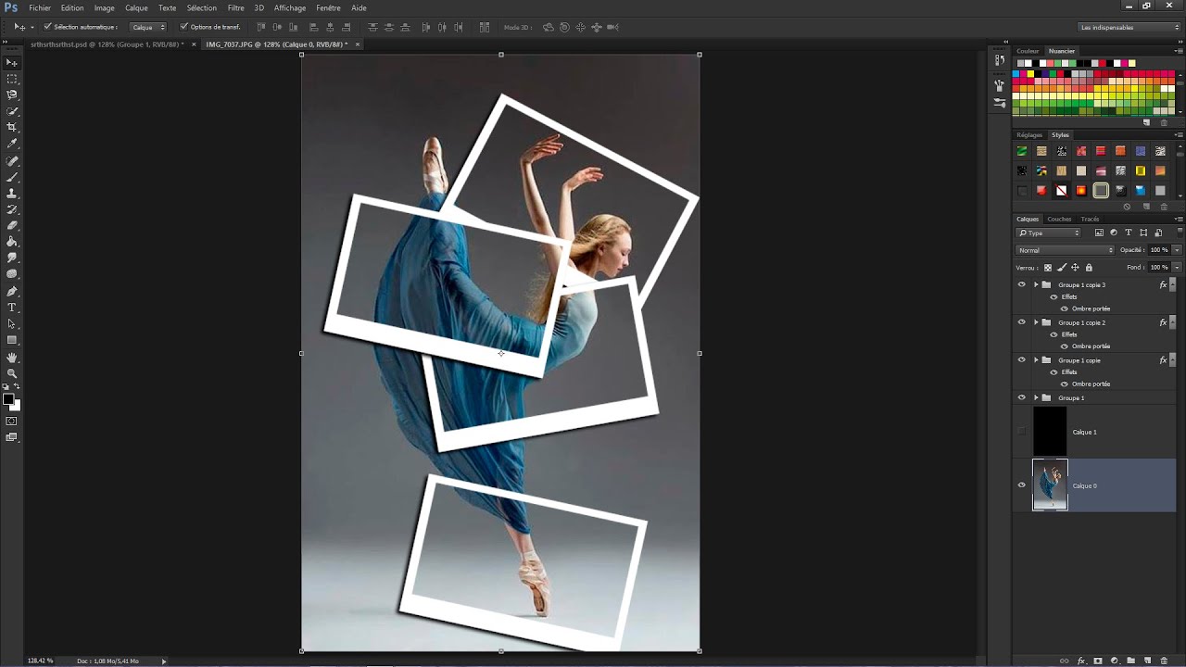Hide the Groupe 1 copie layer

1022,359
